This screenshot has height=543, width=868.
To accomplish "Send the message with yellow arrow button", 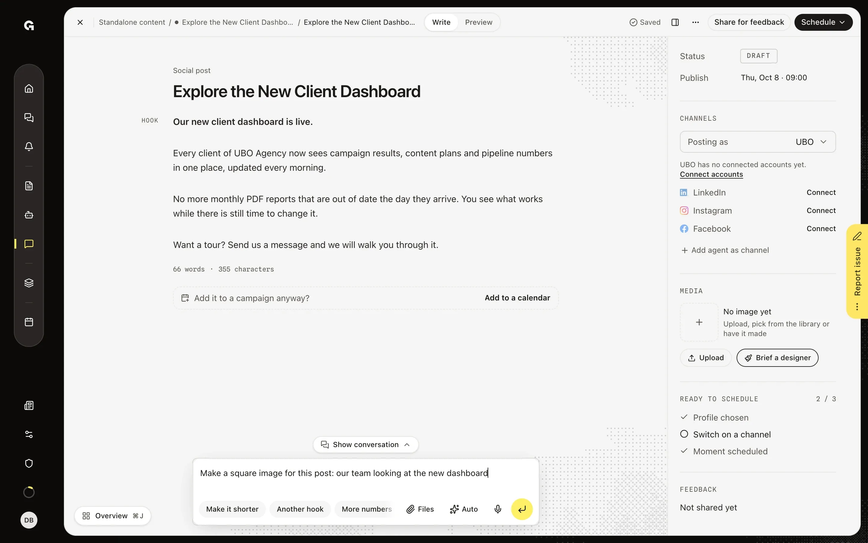I will click(522, 509).
